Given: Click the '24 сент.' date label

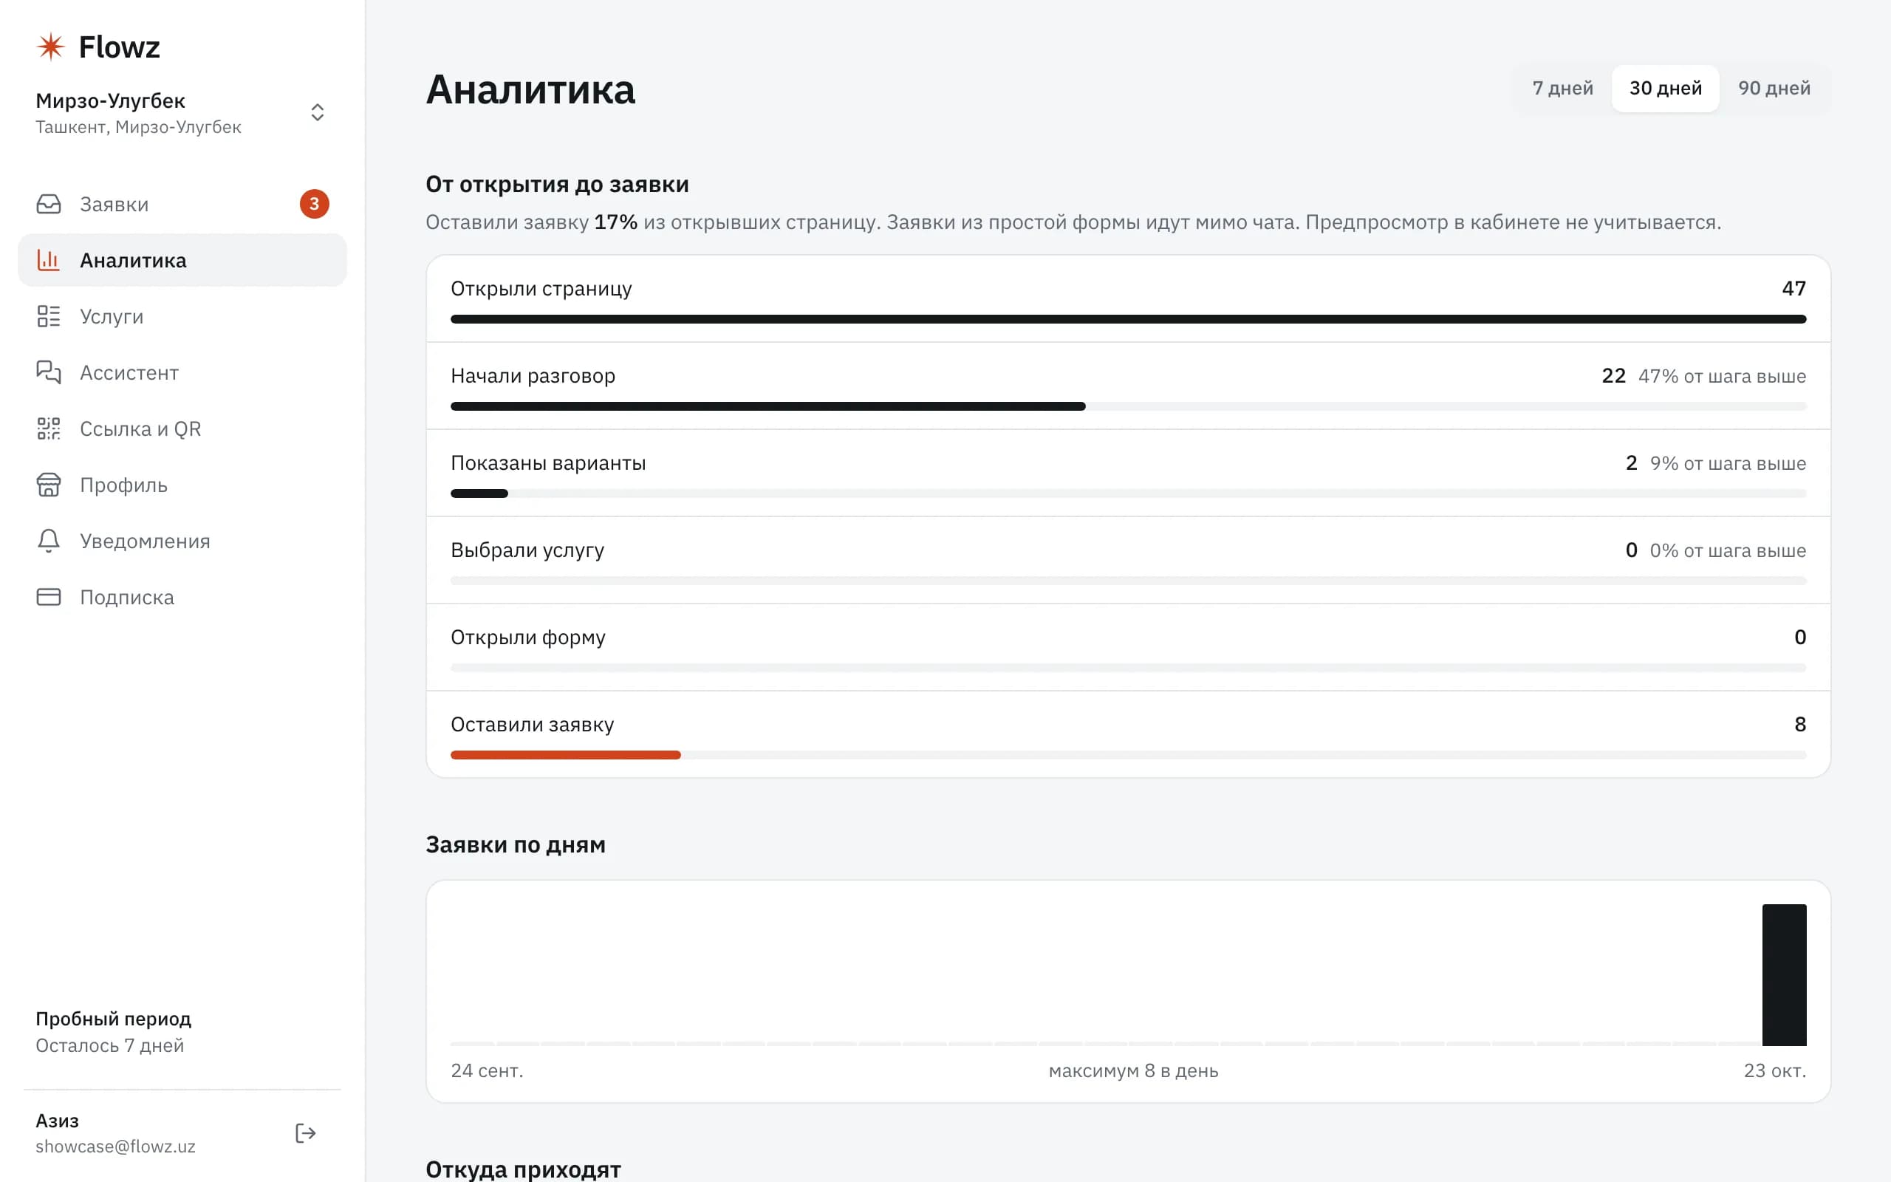Looking at the screenshot, I should (487, 1071).
